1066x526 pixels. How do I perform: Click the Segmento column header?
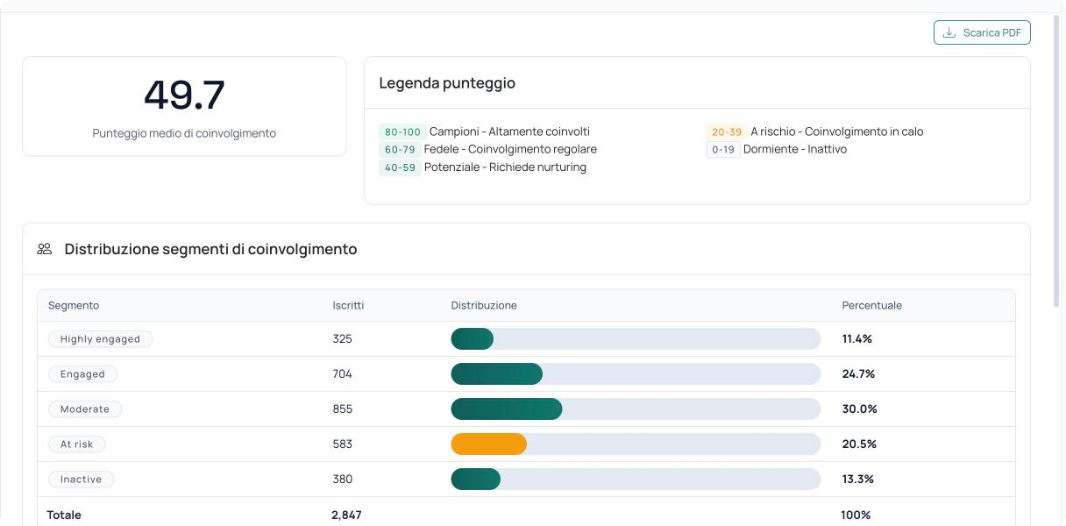coord(74,306)
